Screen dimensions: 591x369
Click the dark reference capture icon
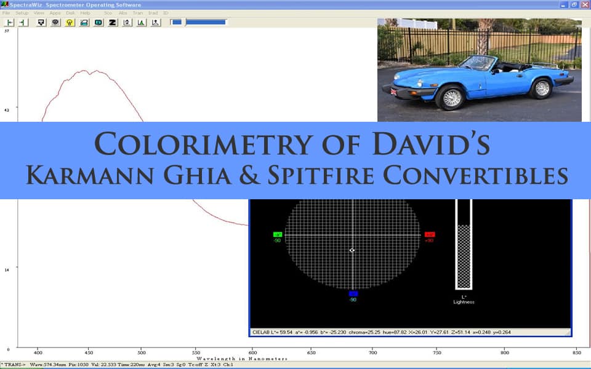pyautogui.click(x=41, y=23)
